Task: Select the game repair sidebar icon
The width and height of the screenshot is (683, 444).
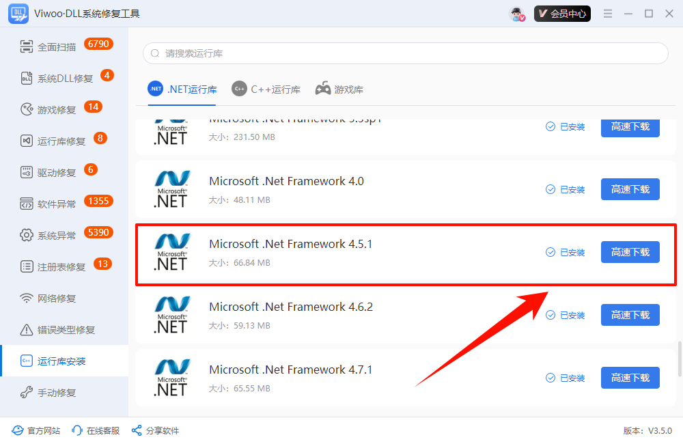Action: 27,110
